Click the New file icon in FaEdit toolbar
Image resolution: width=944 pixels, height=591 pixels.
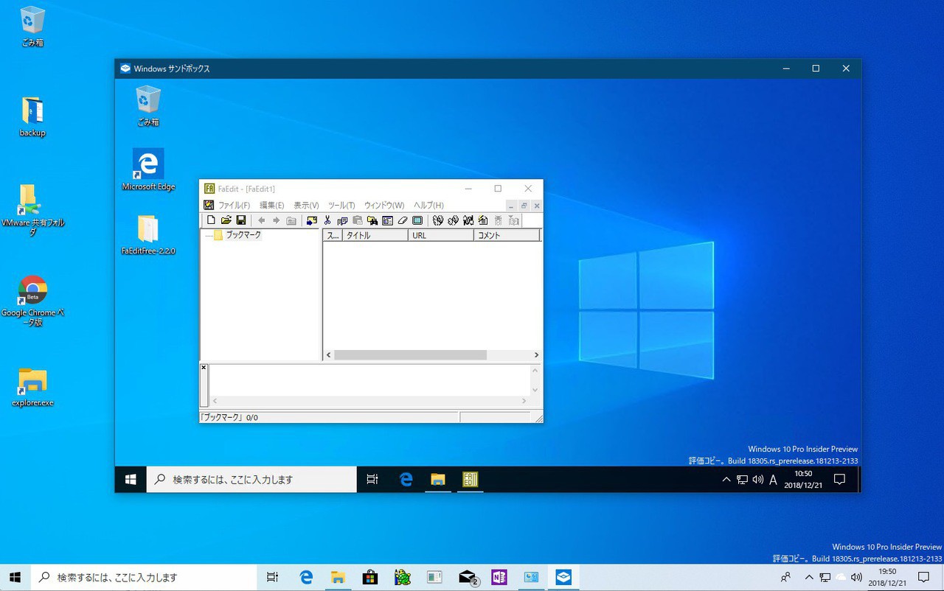[x=212, y=220]
